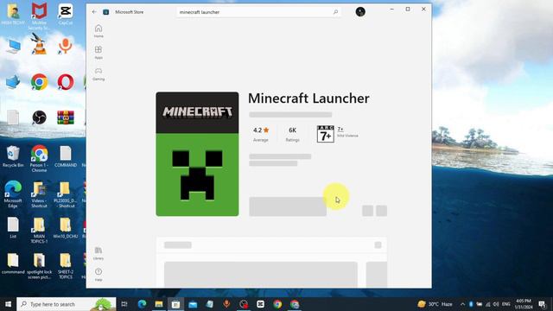Select the List file on desktop
The image size is (553, 311).
pos(13,228)
